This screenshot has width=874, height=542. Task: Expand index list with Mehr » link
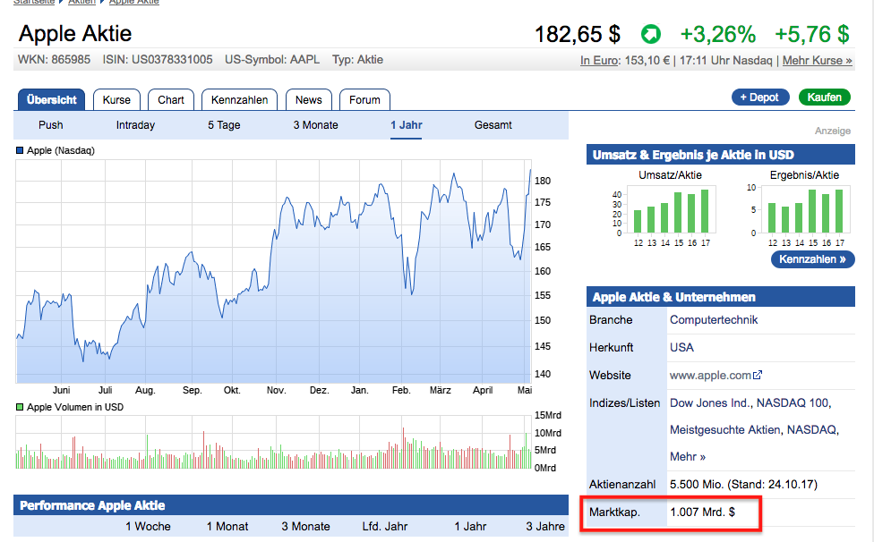688,457
